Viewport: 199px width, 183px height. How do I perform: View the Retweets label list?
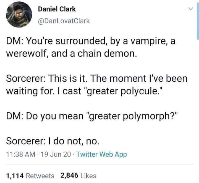click(40, 176)
